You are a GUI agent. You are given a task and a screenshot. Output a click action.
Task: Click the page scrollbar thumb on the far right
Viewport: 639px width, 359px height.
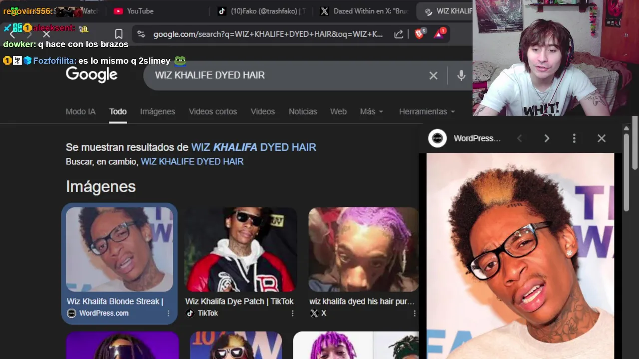635,142
